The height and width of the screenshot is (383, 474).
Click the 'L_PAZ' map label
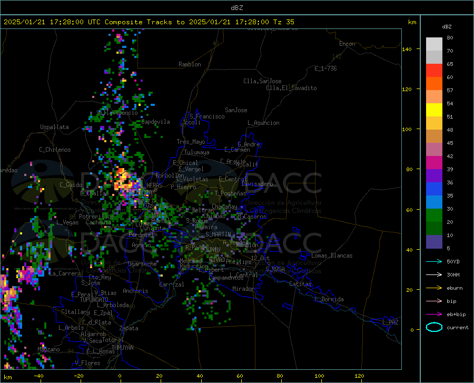390,322
